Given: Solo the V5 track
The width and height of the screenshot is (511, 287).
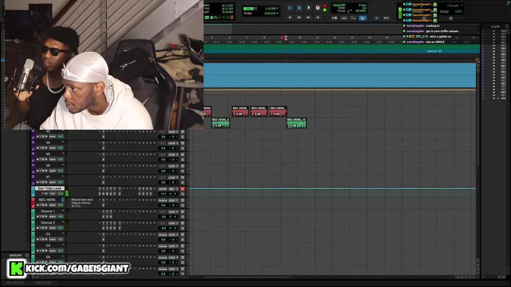Looking at the screenshot, I should click(43, 159).
